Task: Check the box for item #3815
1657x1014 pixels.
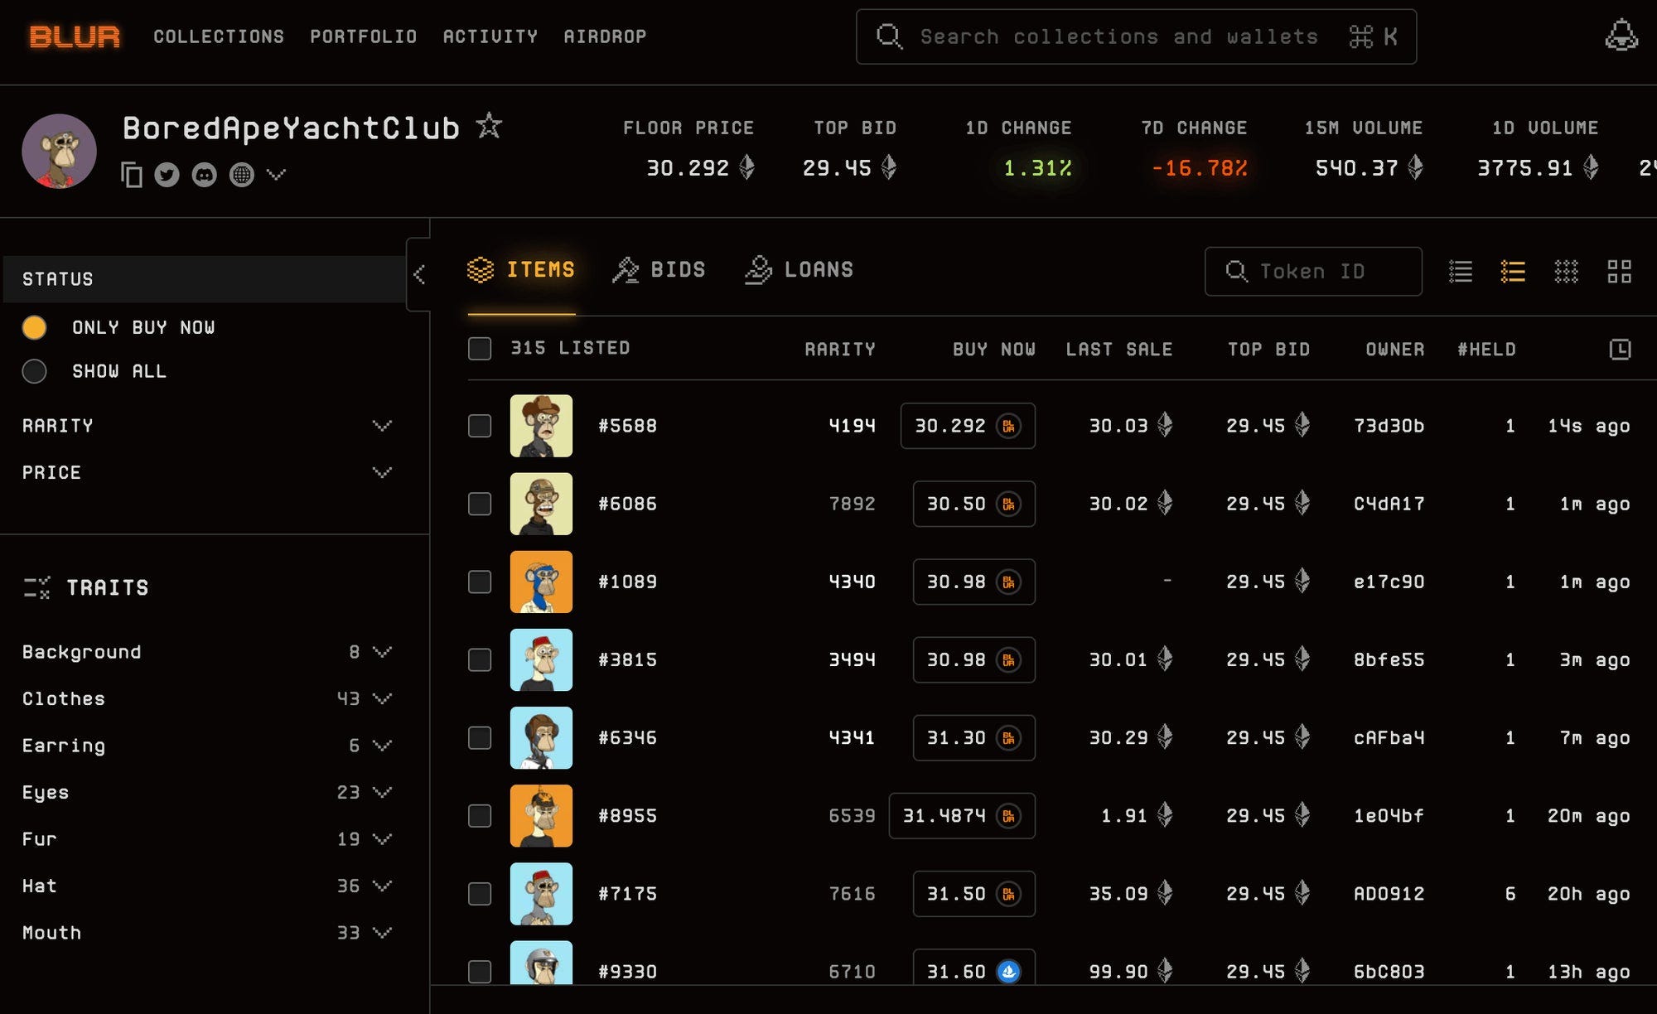Action: click(x=480, y=659)
